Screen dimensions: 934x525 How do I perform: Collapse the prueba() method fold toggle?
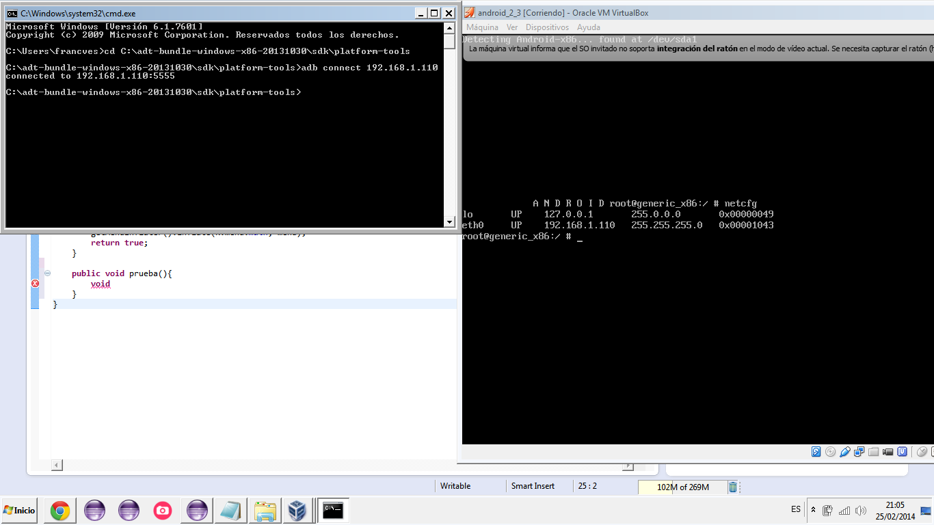(x=47, y=273)
